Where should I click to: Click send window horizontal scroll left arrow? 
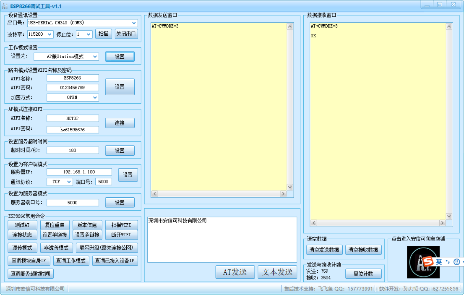click(x=155, y=194)
